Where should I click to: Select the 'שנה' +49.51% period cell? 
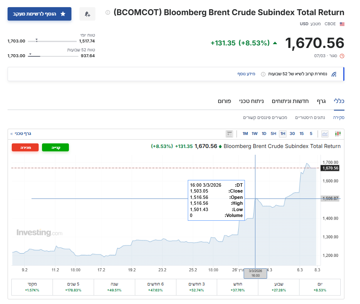tap(114, 287)
